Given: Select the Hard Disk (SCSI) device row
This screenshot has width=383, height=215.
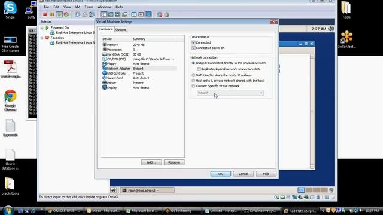Looking at the screenshot, I should [139, 54].
